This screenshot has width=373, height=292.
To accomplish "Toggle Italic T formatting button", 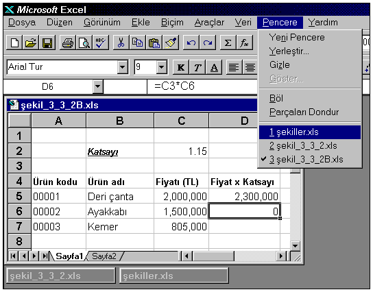I will tap(197, 68).
